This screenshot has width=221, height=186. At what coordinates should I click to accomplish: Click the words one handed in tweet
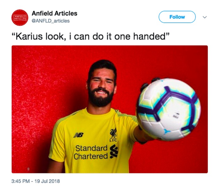[x=140, y=36]
